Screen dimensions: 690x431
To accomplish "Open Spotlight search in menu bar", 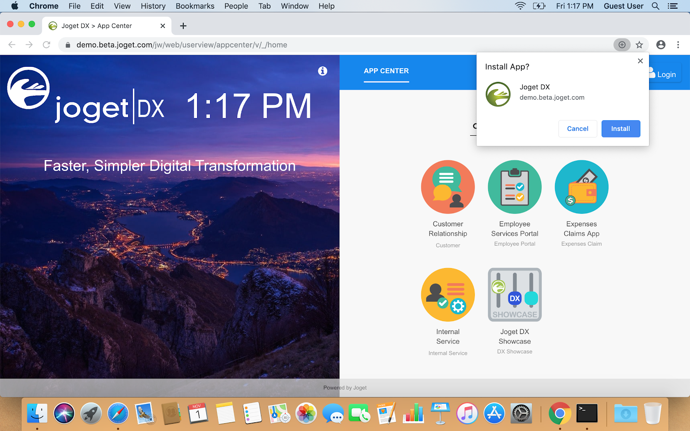I will coord(655,6).
